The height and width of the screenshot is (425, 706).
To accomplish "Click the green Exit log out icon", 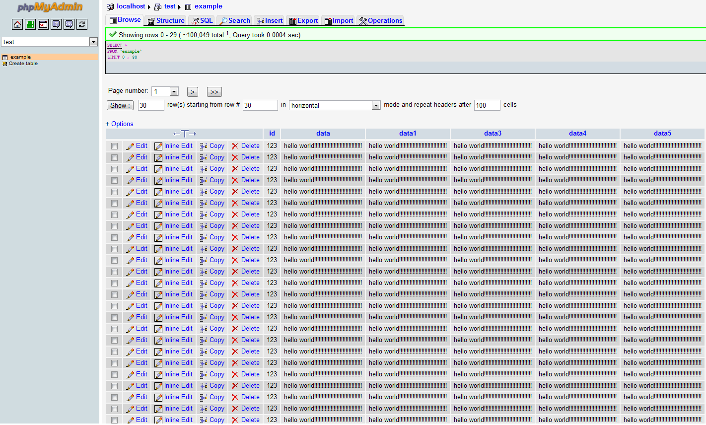I will click(x=30, y=24).
